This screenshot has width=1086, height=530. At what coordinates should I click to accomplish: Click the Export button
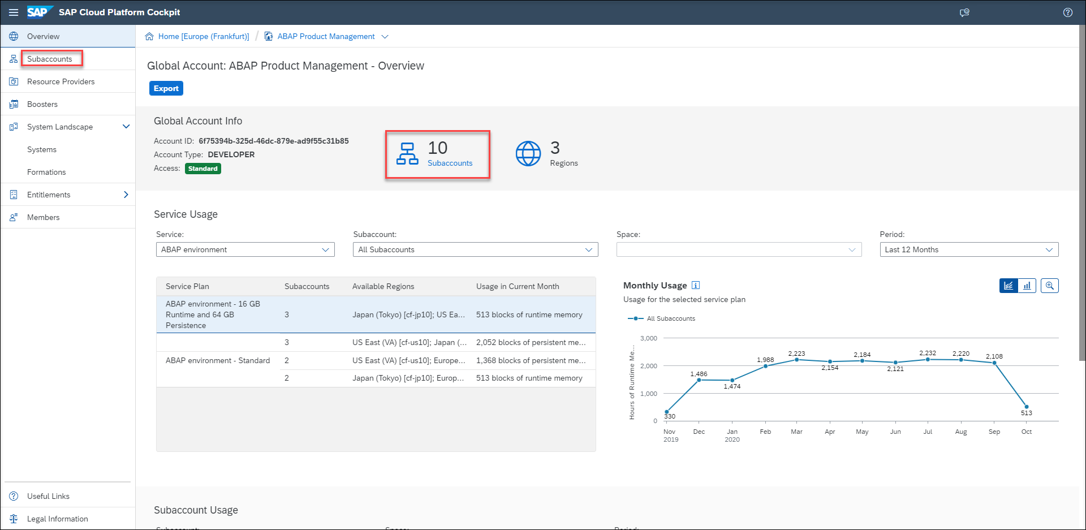tap(166, 88)
